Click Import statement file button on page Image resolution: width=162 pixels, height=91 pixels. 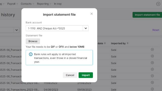point(147,15)
